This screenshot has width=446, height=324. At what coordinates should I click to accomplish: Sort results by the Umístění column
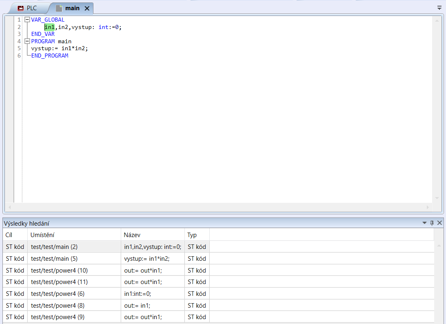pos(74,235)
